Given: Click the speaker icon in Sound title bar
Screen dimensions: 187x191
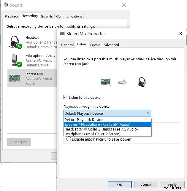Looking at the screenshot, I should pyautogui.click(x=6, y=5).
